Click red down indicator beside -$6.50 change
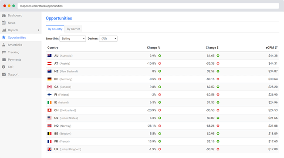 218,110
